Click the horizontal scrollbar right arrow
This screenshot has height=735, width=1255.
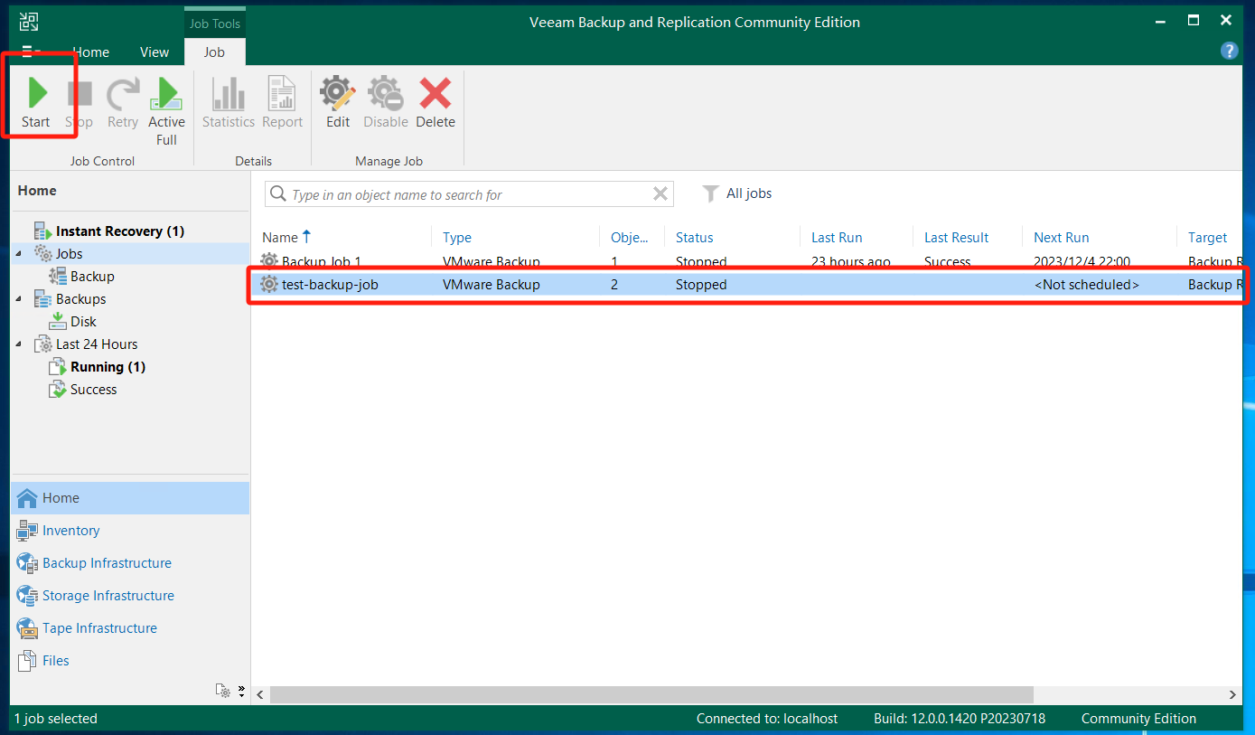point(1233,694)
